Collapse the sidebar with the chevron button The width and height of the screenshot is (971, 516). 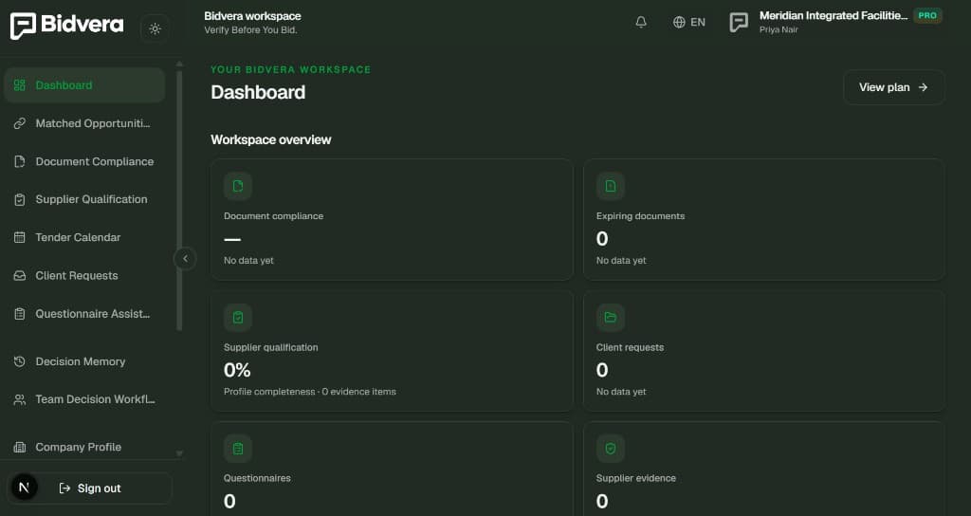(x=185, y=258)
